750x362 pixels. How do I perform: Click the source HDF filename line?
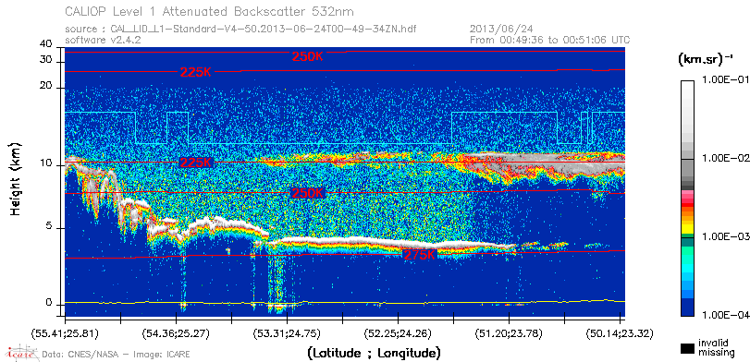point(240,30)
